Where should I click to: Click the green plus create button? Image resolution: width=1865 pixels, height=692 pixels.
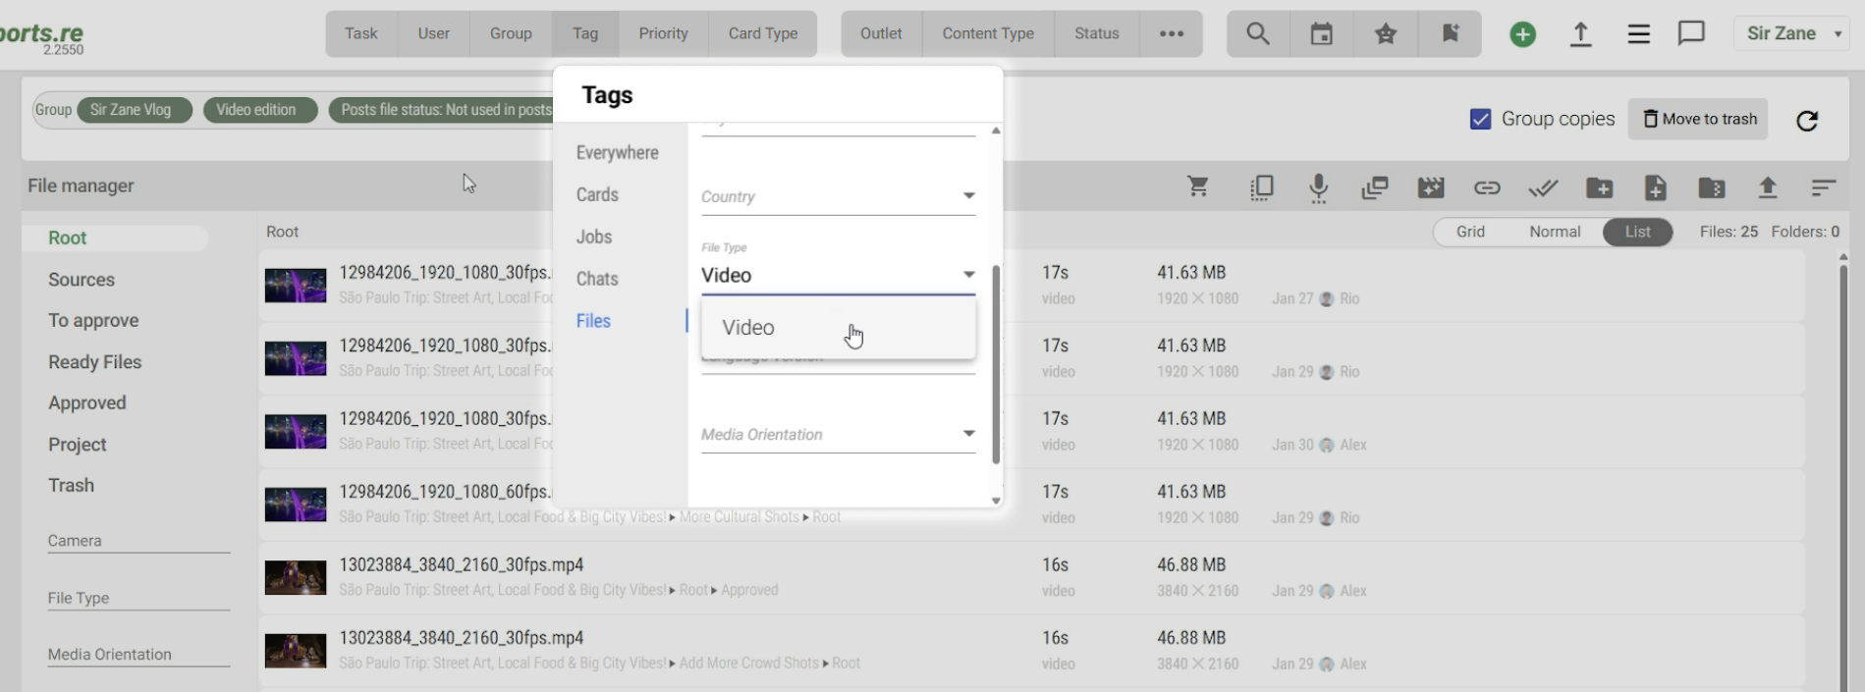pyautogui.click(x=1522, y=34)
